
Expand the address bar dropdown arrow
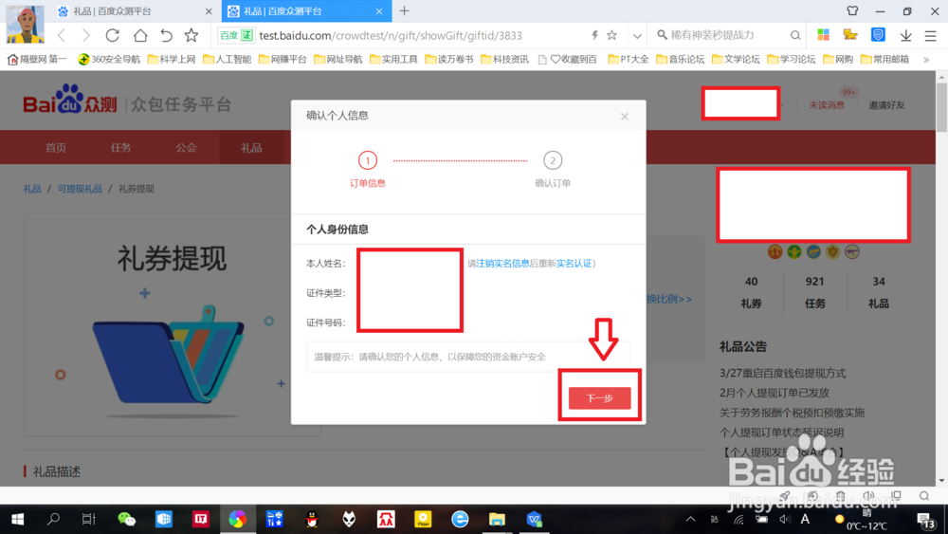point(637,36)
